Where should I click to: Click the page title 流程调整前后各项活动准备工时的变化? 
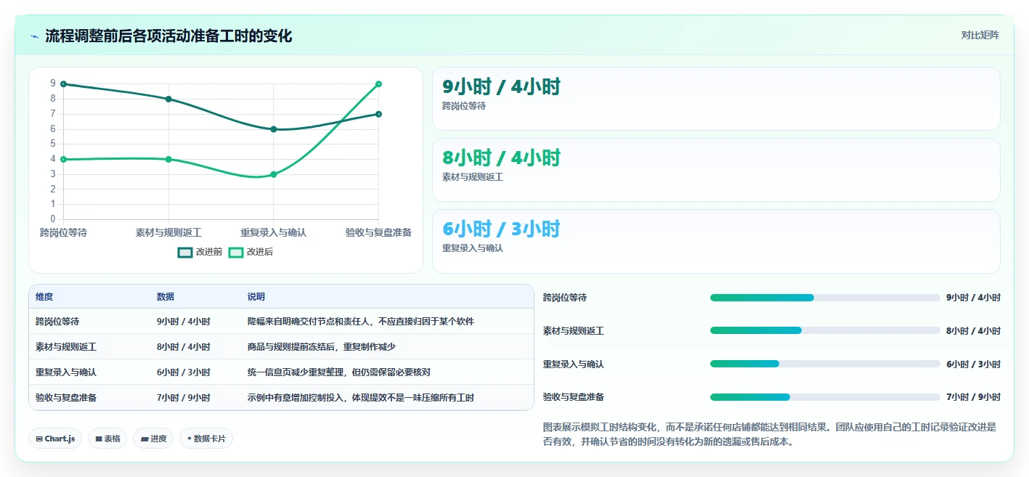[168, 36]
